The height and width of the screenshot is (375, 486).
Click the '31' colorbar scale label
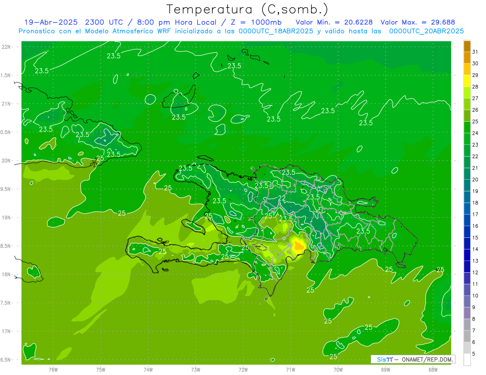[x=475, y=52]
